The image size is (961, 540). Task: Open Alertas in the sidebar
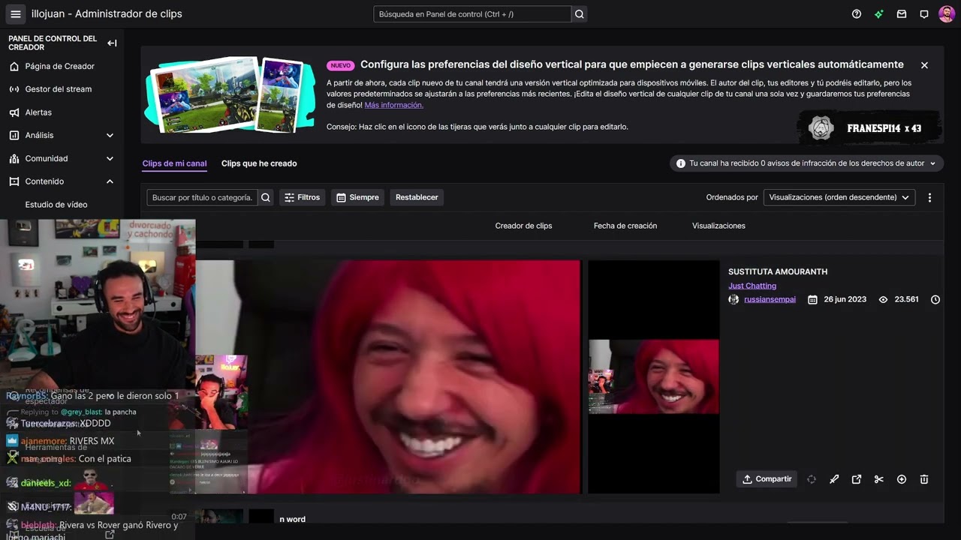click(x=38, y=112)
